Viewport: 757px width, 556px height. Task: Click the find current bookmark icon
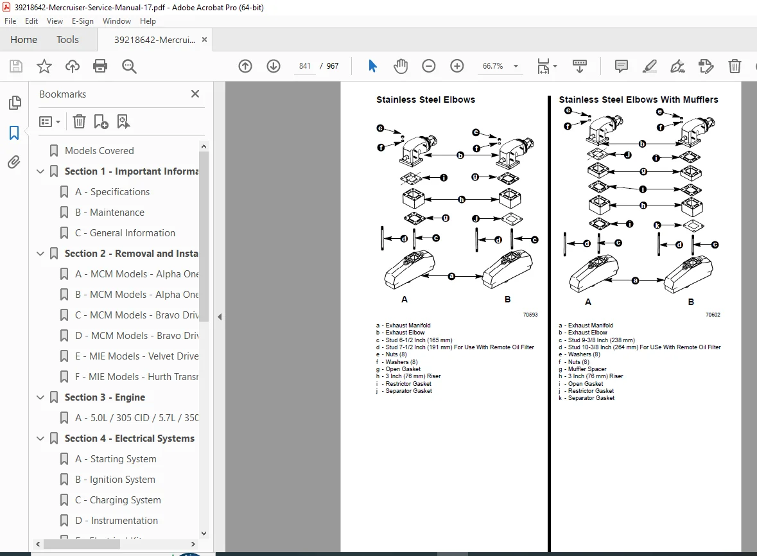[x=123, y=121]
